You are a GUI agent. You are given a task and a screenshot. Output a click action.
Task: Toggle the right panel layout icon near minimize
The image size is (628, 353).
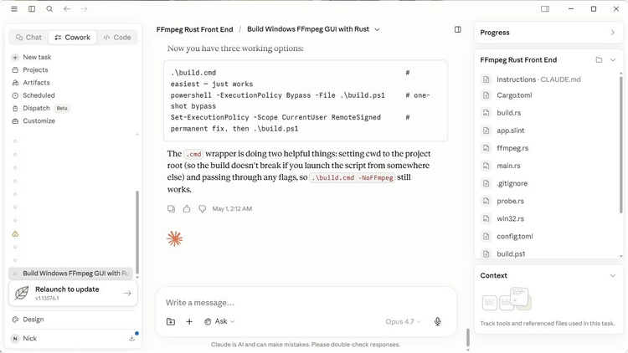point(545,9)
